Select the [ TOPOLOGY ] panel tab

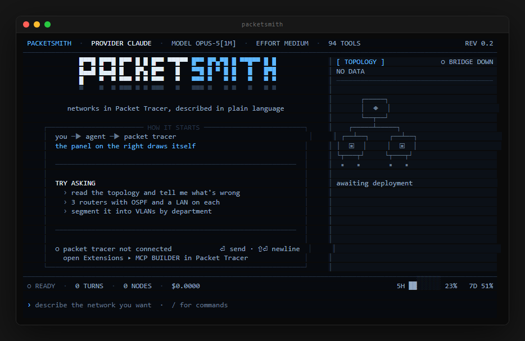click(x=360, y=62)
